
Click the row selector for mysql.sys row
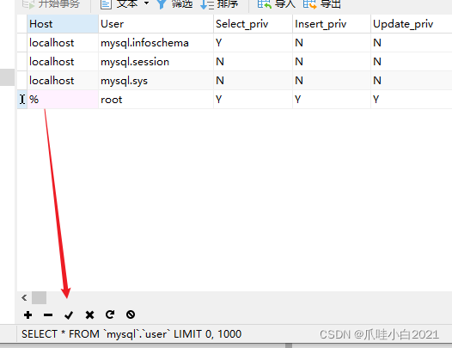[x=21, y=81]
